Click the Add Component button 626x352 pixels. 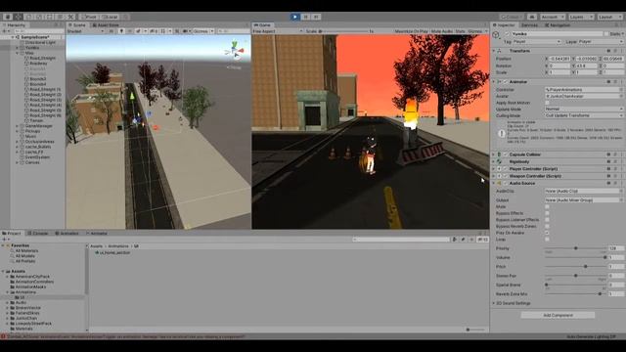pos(558,315)
